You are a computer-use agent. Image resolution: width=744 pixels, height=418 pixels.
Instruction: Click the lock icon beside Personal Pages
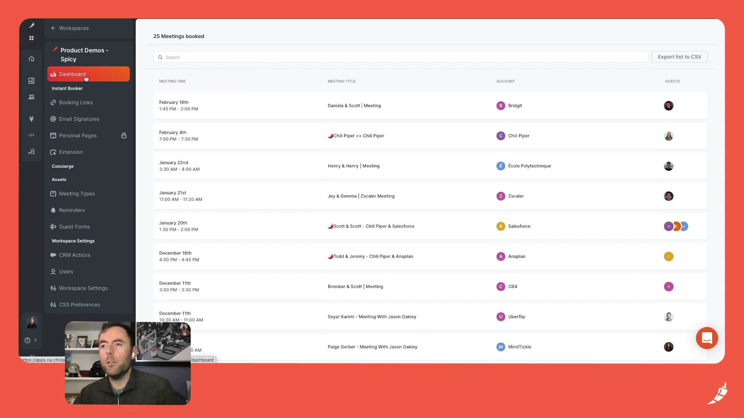[x=124, y=135]
